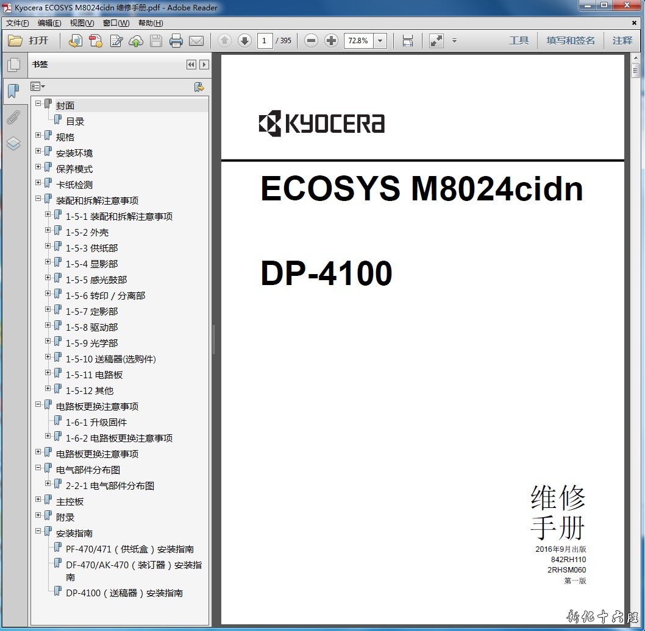Viewport: 645px width, 631px height.
Task: Collapse bookmarks pane with double arrow
Action: click(x=191, y=65)
